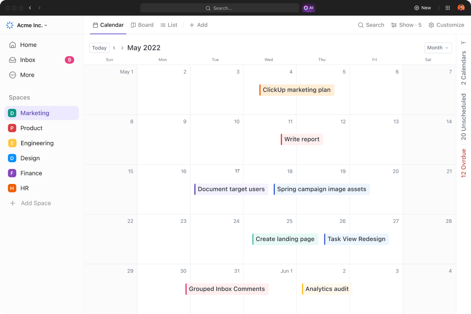Open the Document target users event

coord(231,189)
